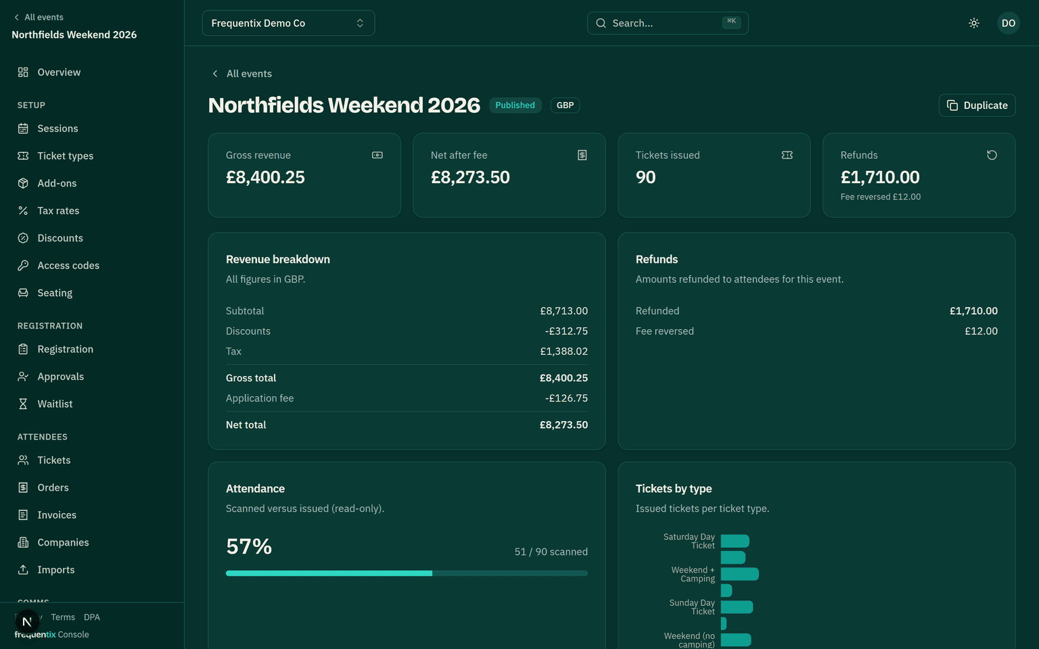Click the Discounts value -£312.75
Viewport: 1039px width, 649px height.
click(566, 331)
